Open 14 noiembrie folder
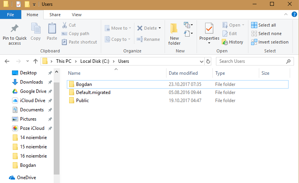Image resolution: width=299 pixels, height=183 pixels. [30, 138]
